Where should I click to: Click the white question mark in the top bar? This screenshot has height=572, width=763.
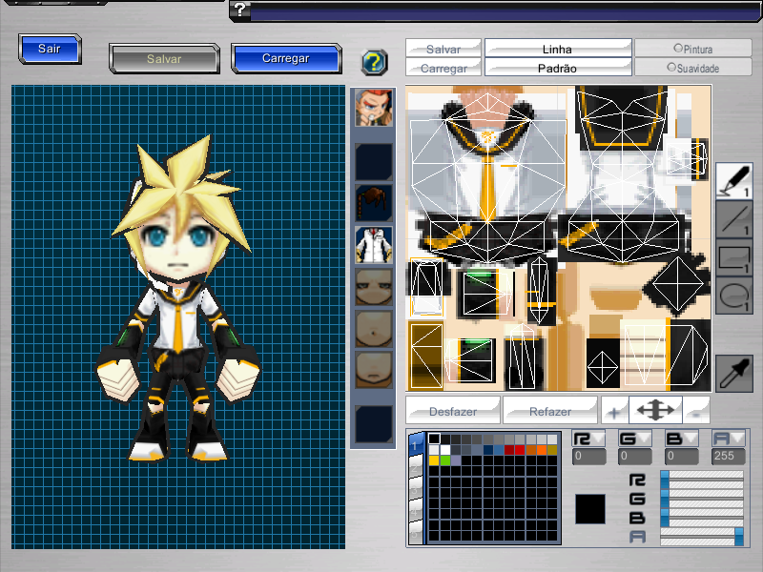point(240,10)
